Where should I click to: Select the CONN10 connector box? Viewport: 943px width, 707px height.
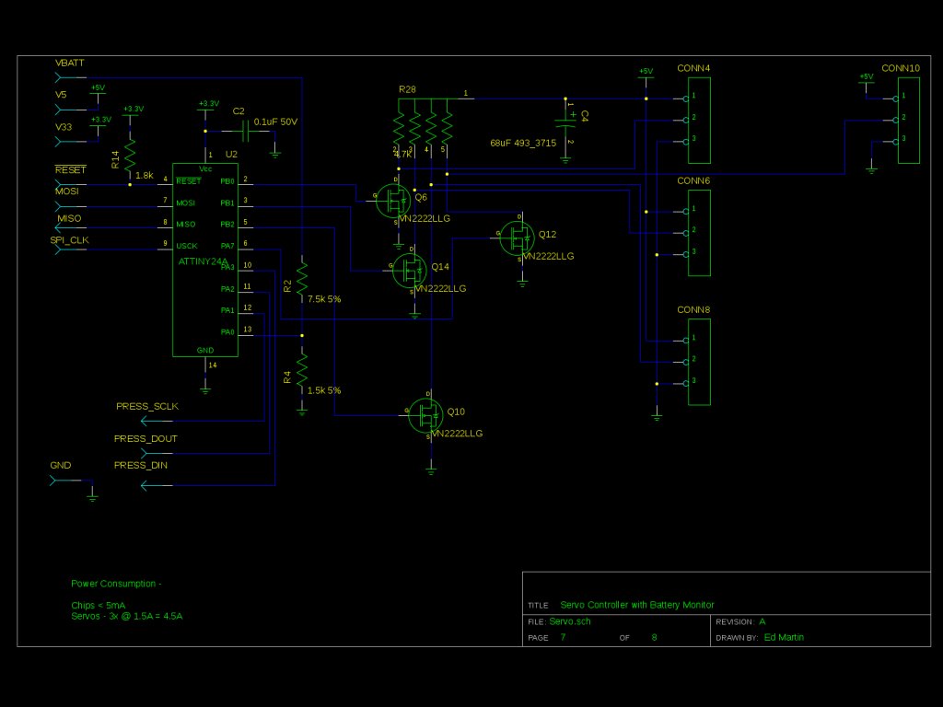pyautogui.click(x=909, y=120)
